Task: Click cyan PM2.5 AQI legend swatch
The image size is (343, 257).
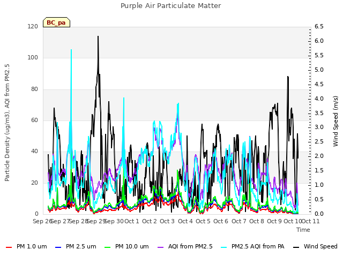Action: [x=224, y=247]
